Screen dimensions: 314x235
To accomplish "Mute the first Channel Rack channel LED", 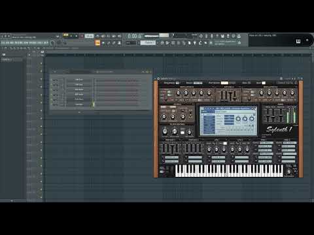I will [x=52, y=80].
